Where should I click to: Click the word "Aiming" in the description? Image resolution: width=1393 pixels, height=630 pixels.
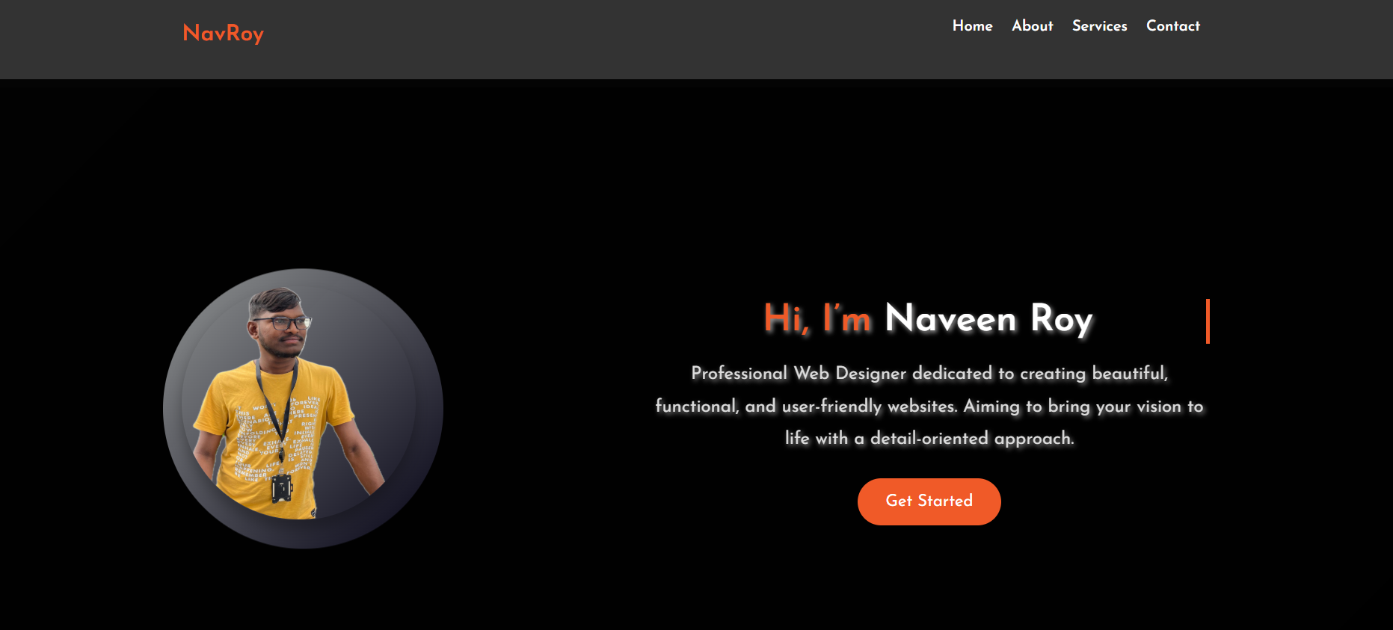pos(991,407)
